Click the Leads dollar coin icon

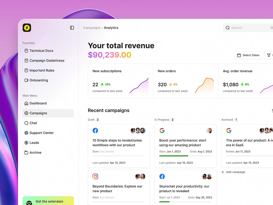tap(26, 143)
